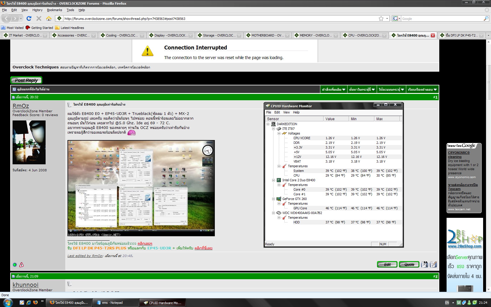Screen dimensions: 491x307
Task: Show hidden system tray icons
Action: click(x=453, y=303)
